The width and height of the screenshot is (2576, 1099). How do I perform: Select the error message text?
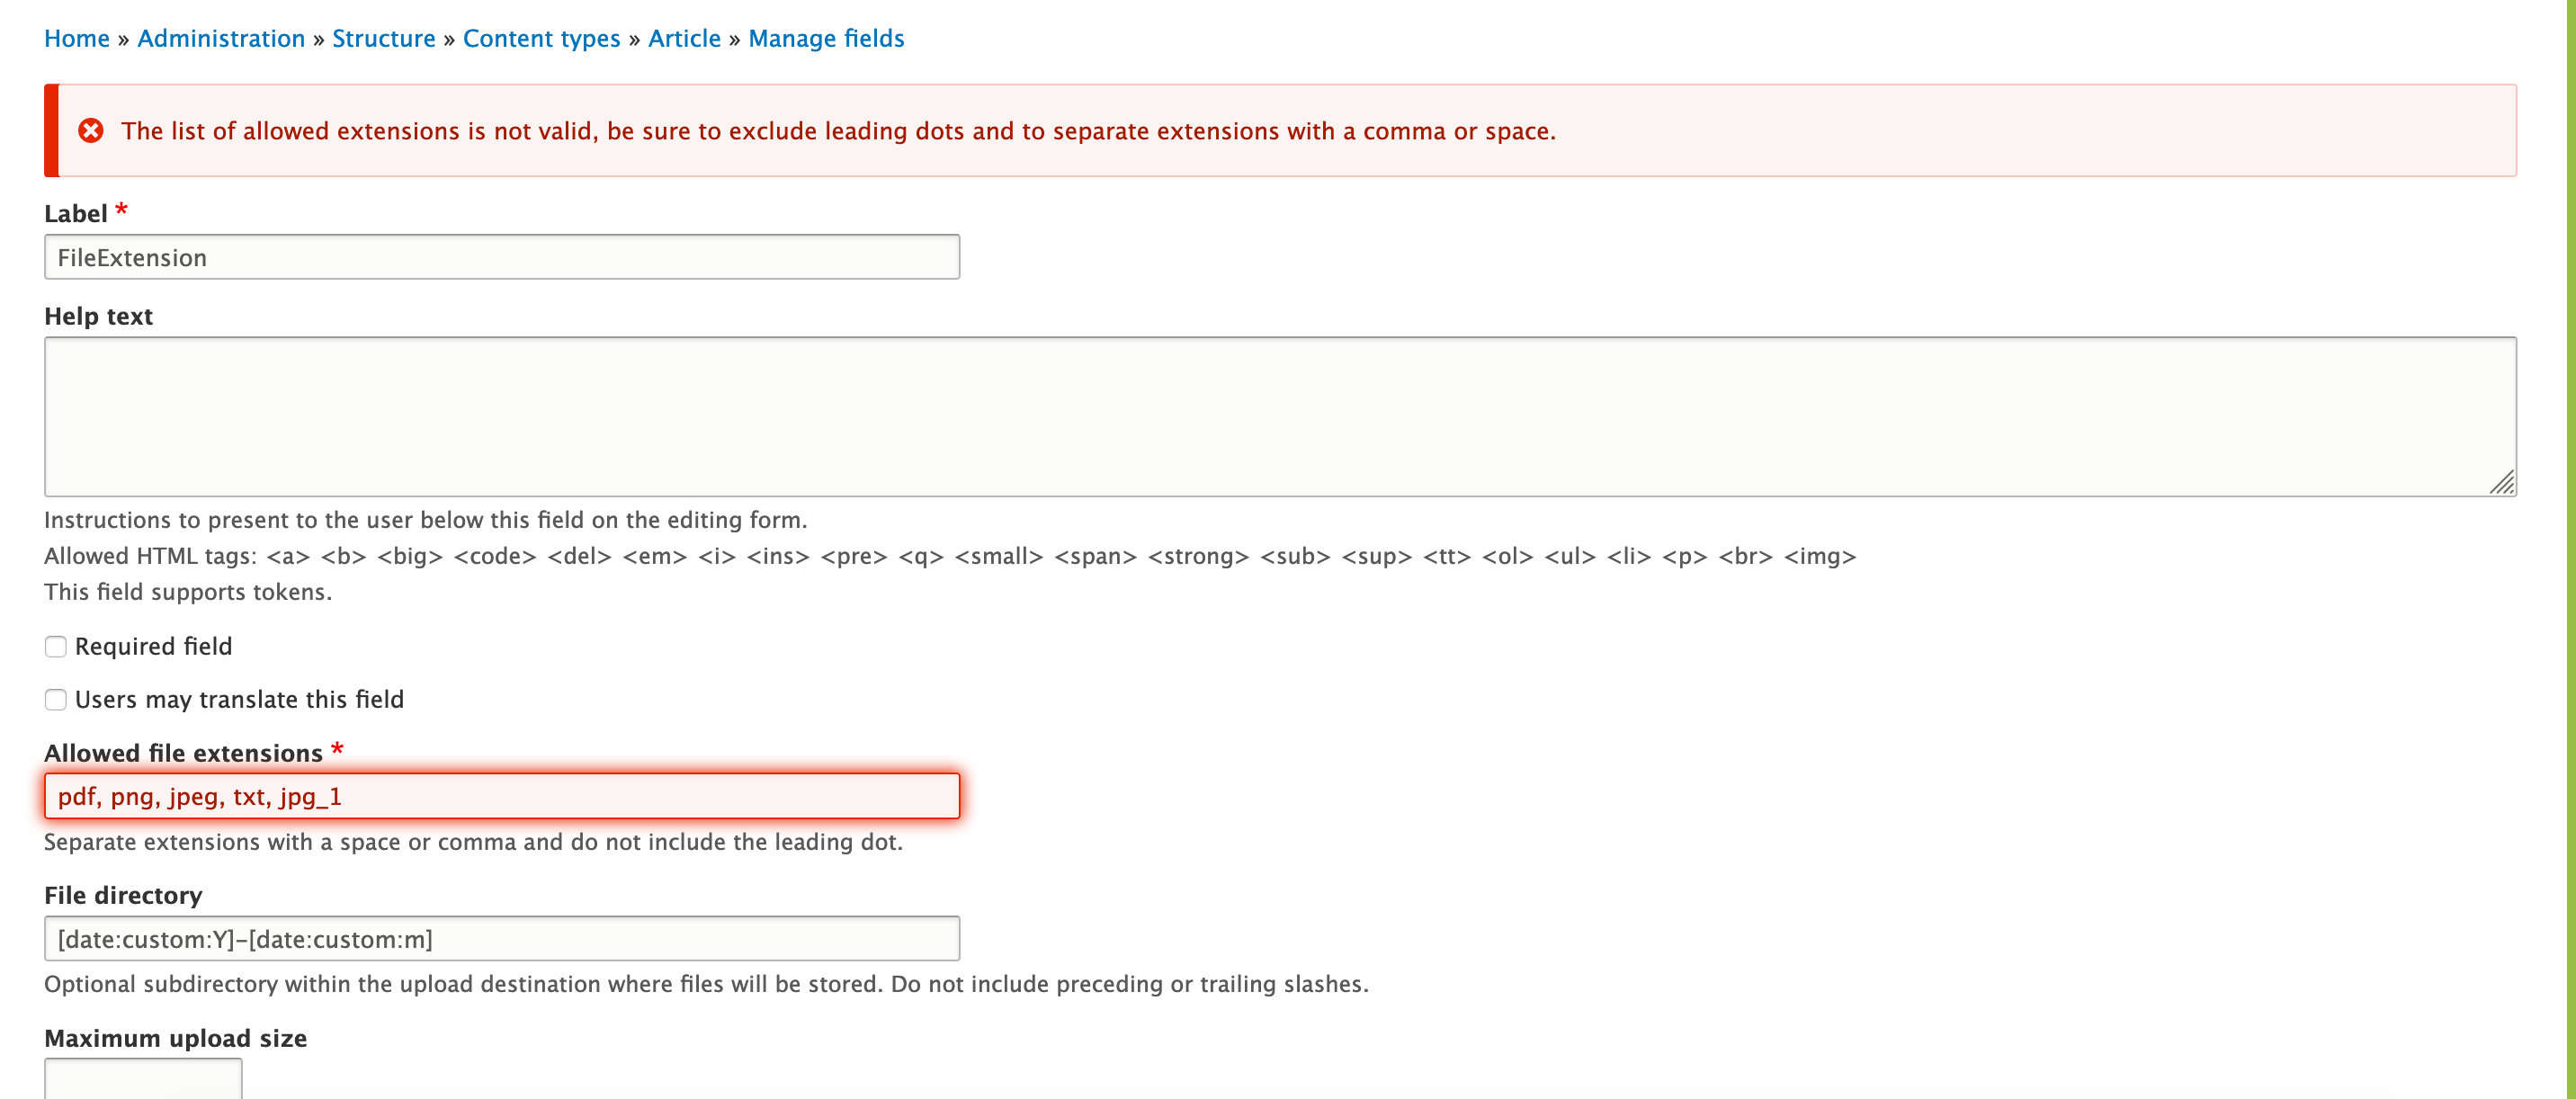pos(838,130)
